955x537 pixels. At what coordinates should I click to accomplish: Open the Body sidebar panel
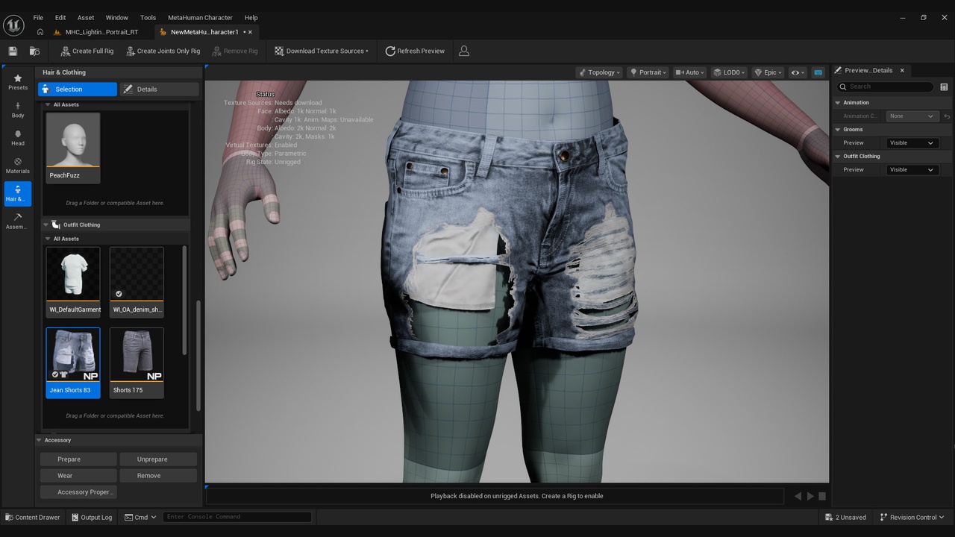(18, 110)
